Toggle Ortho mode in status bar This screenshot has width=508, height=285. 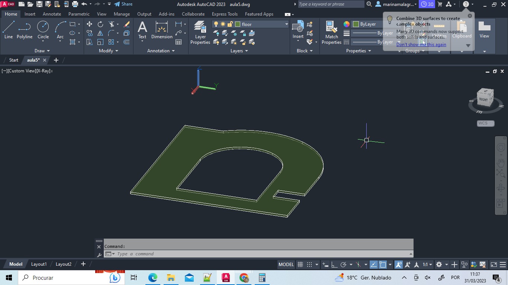point(334,265)
